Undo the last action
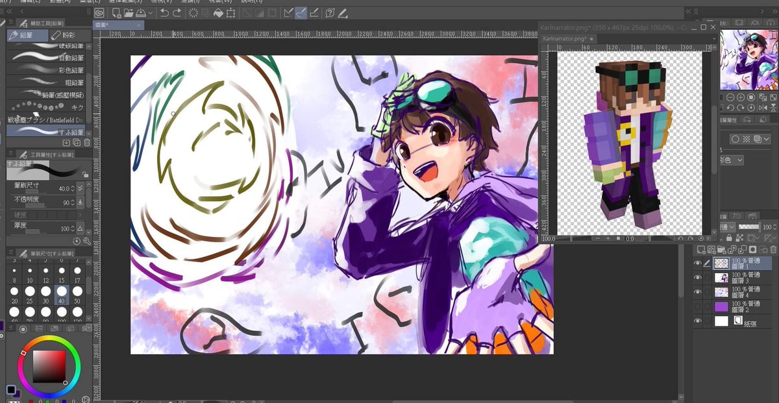 pos(164,12)
